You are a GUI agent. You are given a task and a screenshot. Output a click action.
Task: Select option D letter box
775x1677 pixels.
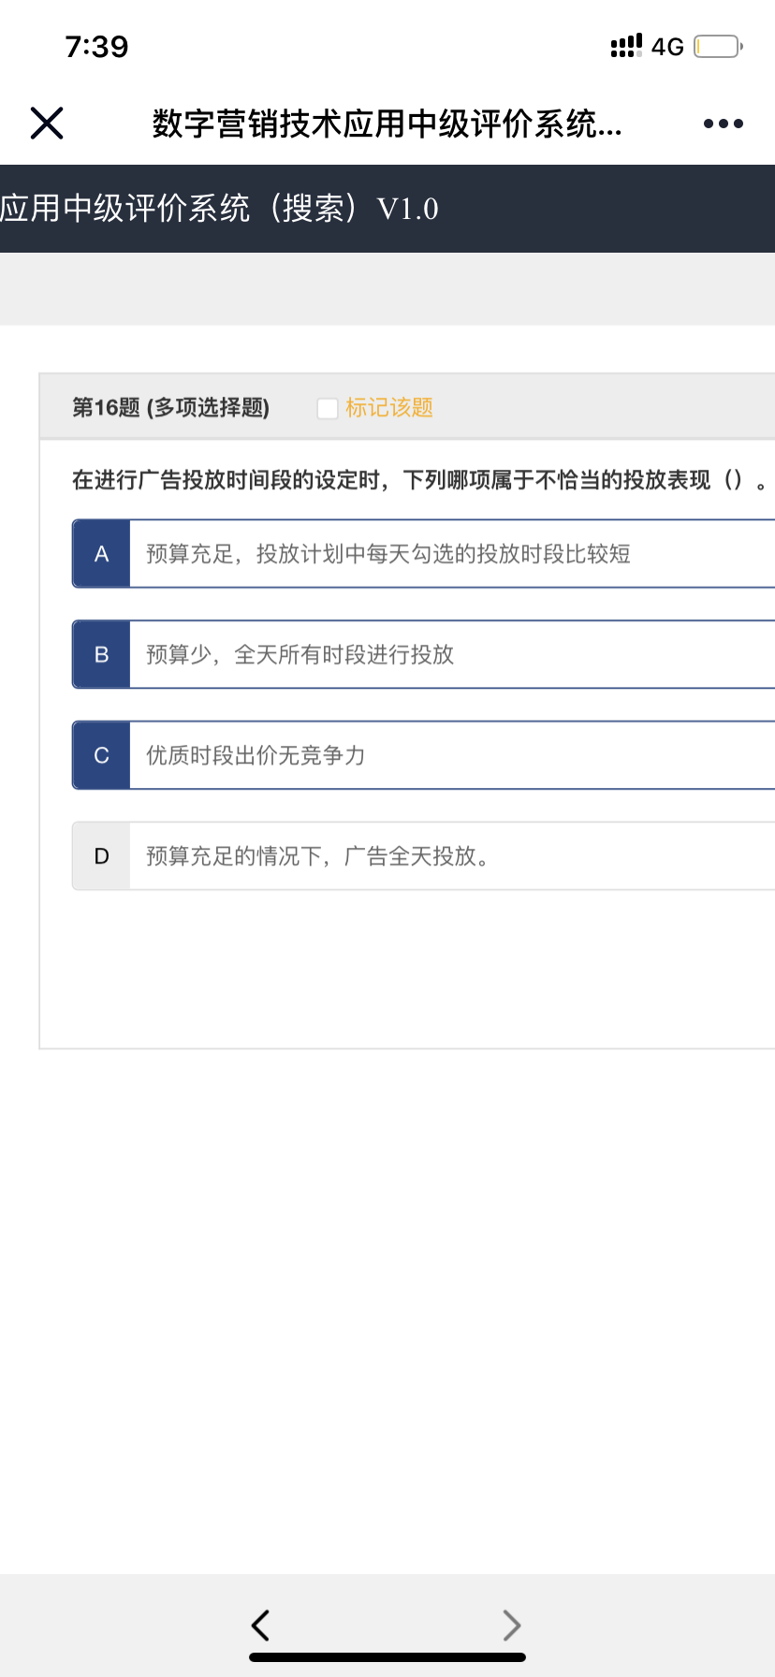(102, 856)
